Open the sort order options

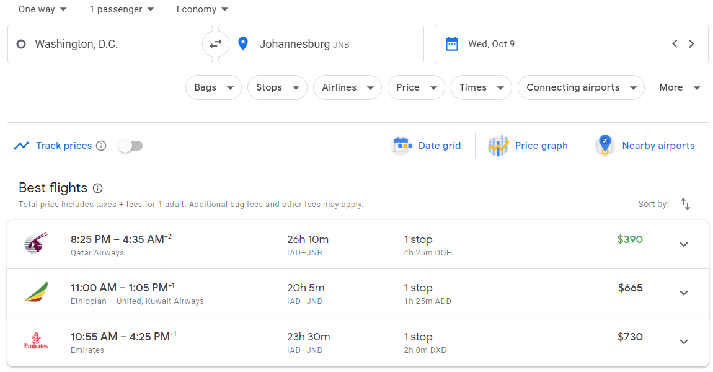click(x=685, y=204)
